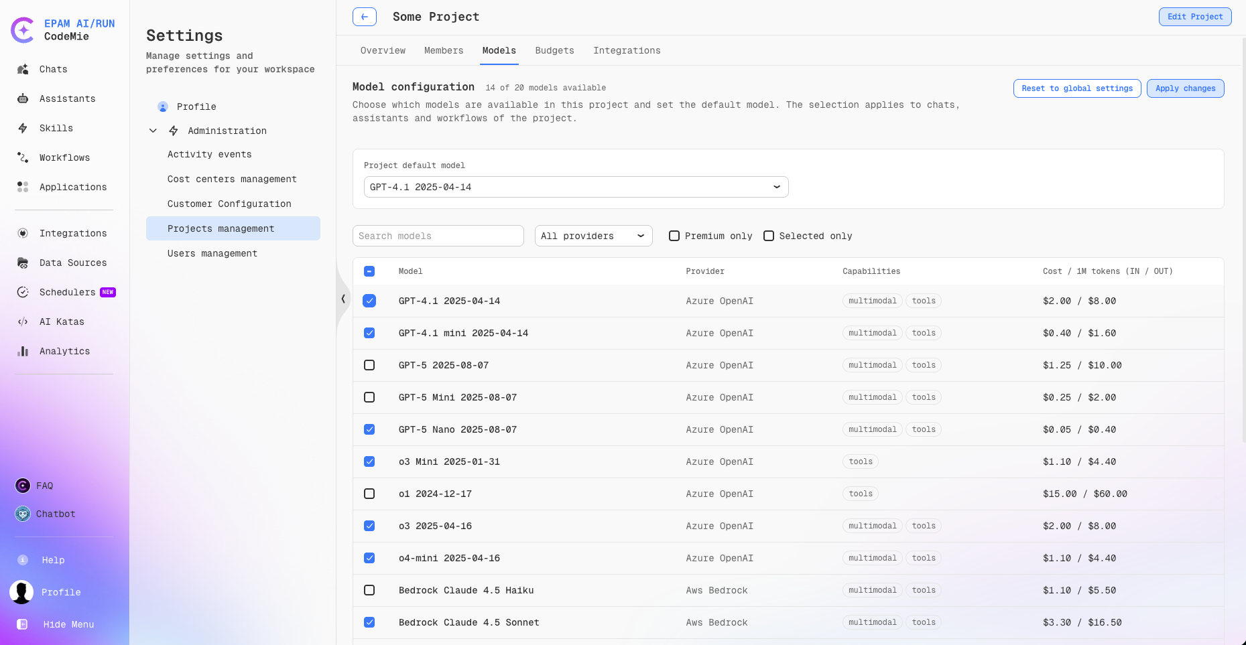Switch to the Overview tab
The width and height of the screenshot is (1246, 645).
pyautogui.click(x=383, y=50)
